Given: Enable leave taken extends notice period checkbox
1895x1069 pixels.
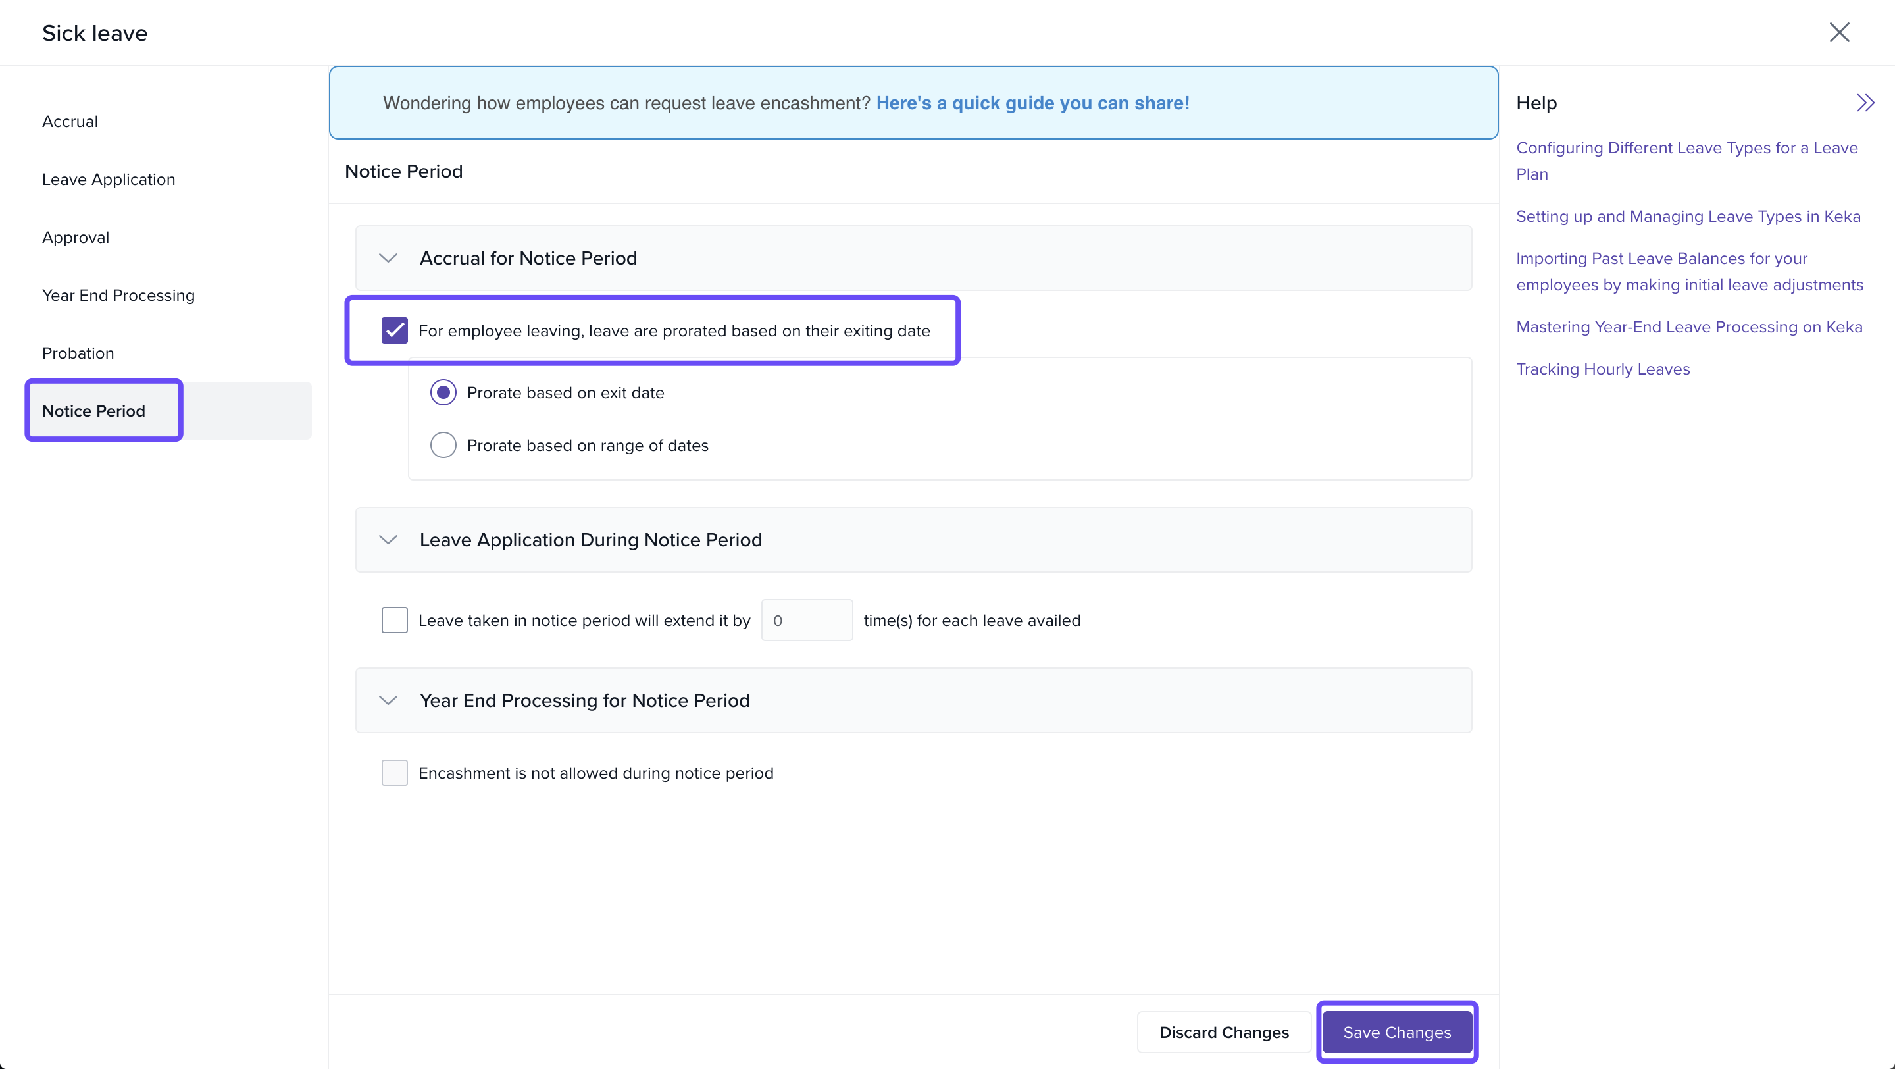Looking at the screenshot, I should pos(394,620).
